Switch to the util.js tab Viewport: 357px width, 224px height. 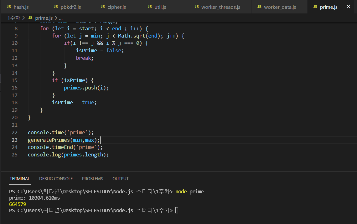point(166,7)
